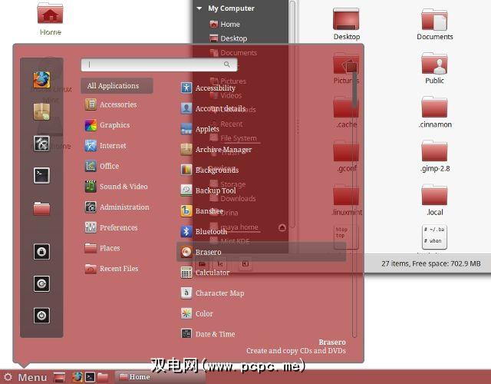Select Home window in panel window list
The width and height of the screenshot is (491, 384).
click(x=160, y=377)
